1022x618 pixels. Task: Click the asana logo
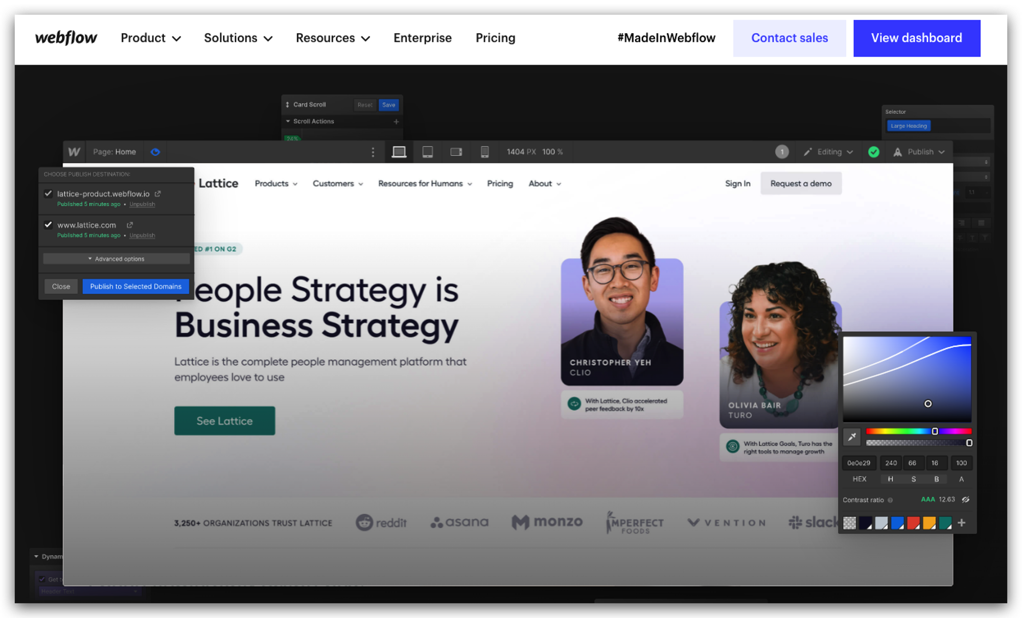[x=459, y=522]
